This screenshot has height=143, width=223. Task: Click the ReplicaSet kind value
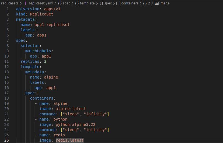[x=42, y=14]
